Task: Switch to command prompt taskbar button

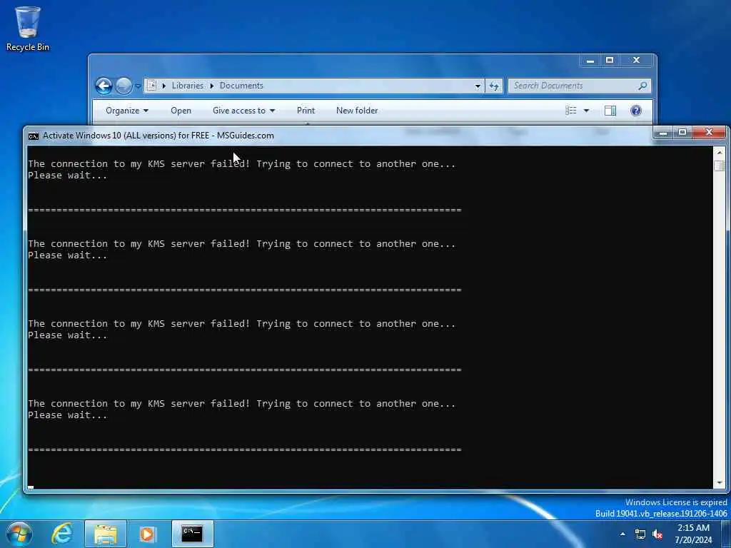Action: [193, 534]
